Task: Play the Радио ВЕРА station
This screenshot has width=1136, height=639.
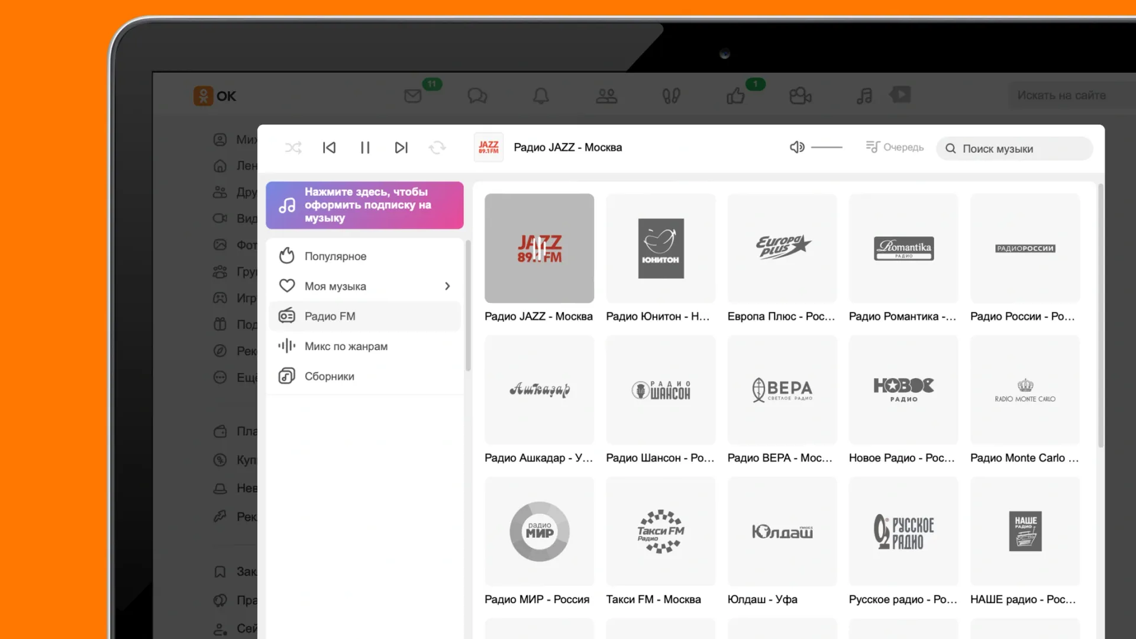Action: (782, 390)
